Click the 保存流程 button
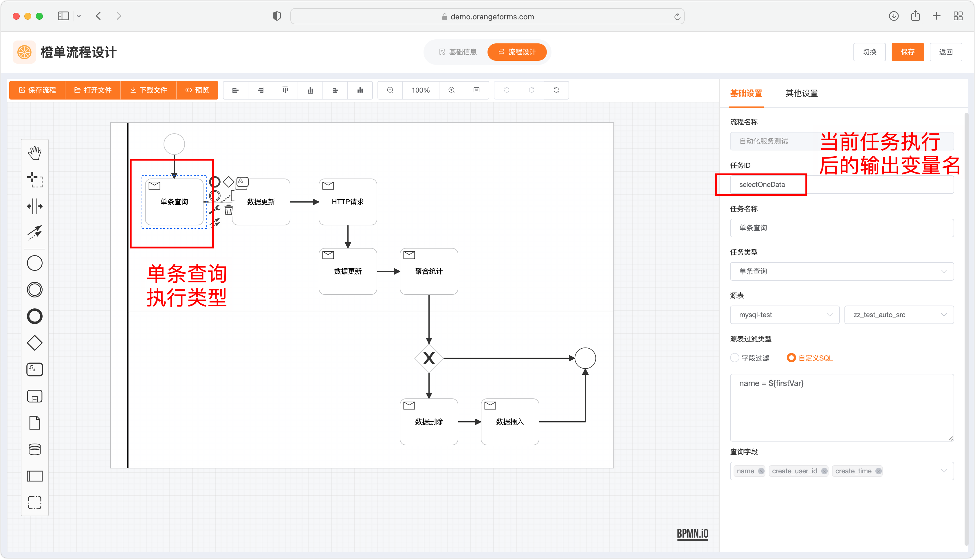 point(37,90)
